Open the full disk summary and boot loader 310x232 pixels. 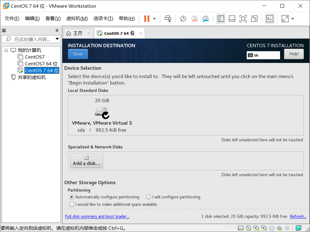click(x=97, y=216)
